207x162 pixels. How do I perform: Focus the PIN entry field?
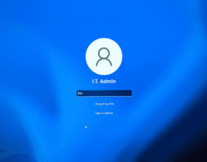pyautogui.click(x=104, y=93)
